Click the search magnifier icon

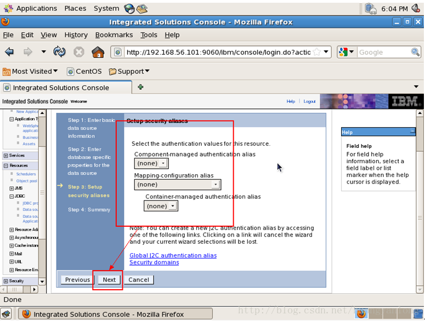[415, 51]
